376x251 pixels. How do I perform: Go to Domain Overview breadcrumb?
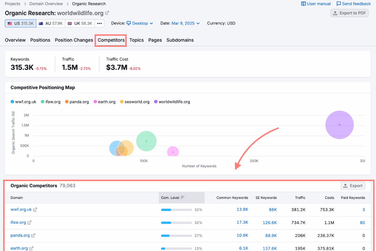[x=46, y=4]
